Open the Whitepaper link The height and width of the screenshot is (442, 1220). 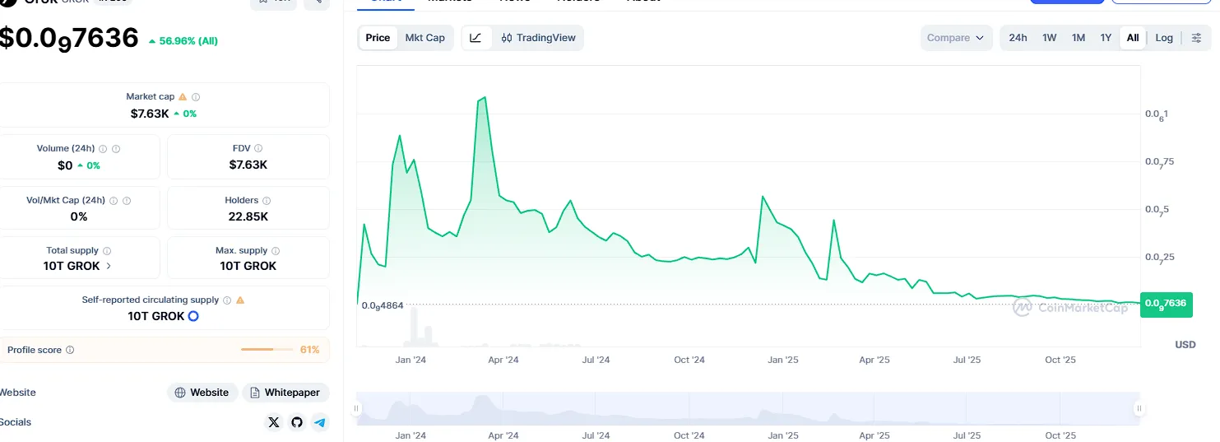click(x=285, y=393)
